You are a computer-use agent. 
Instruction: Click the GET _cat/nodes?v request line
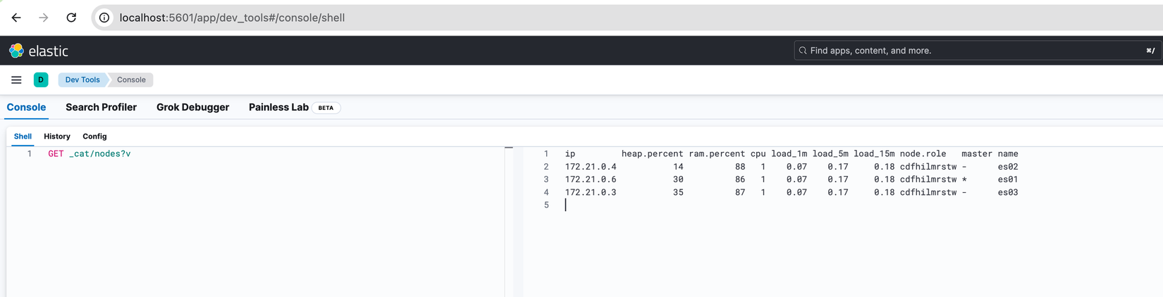(x=90, y=154)
